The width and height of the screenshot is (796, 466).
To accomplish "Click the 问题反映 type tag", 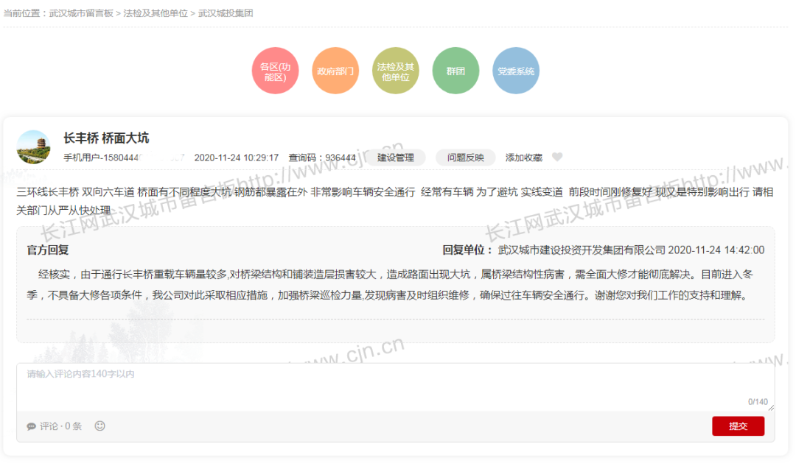I will tap(466, 158).
